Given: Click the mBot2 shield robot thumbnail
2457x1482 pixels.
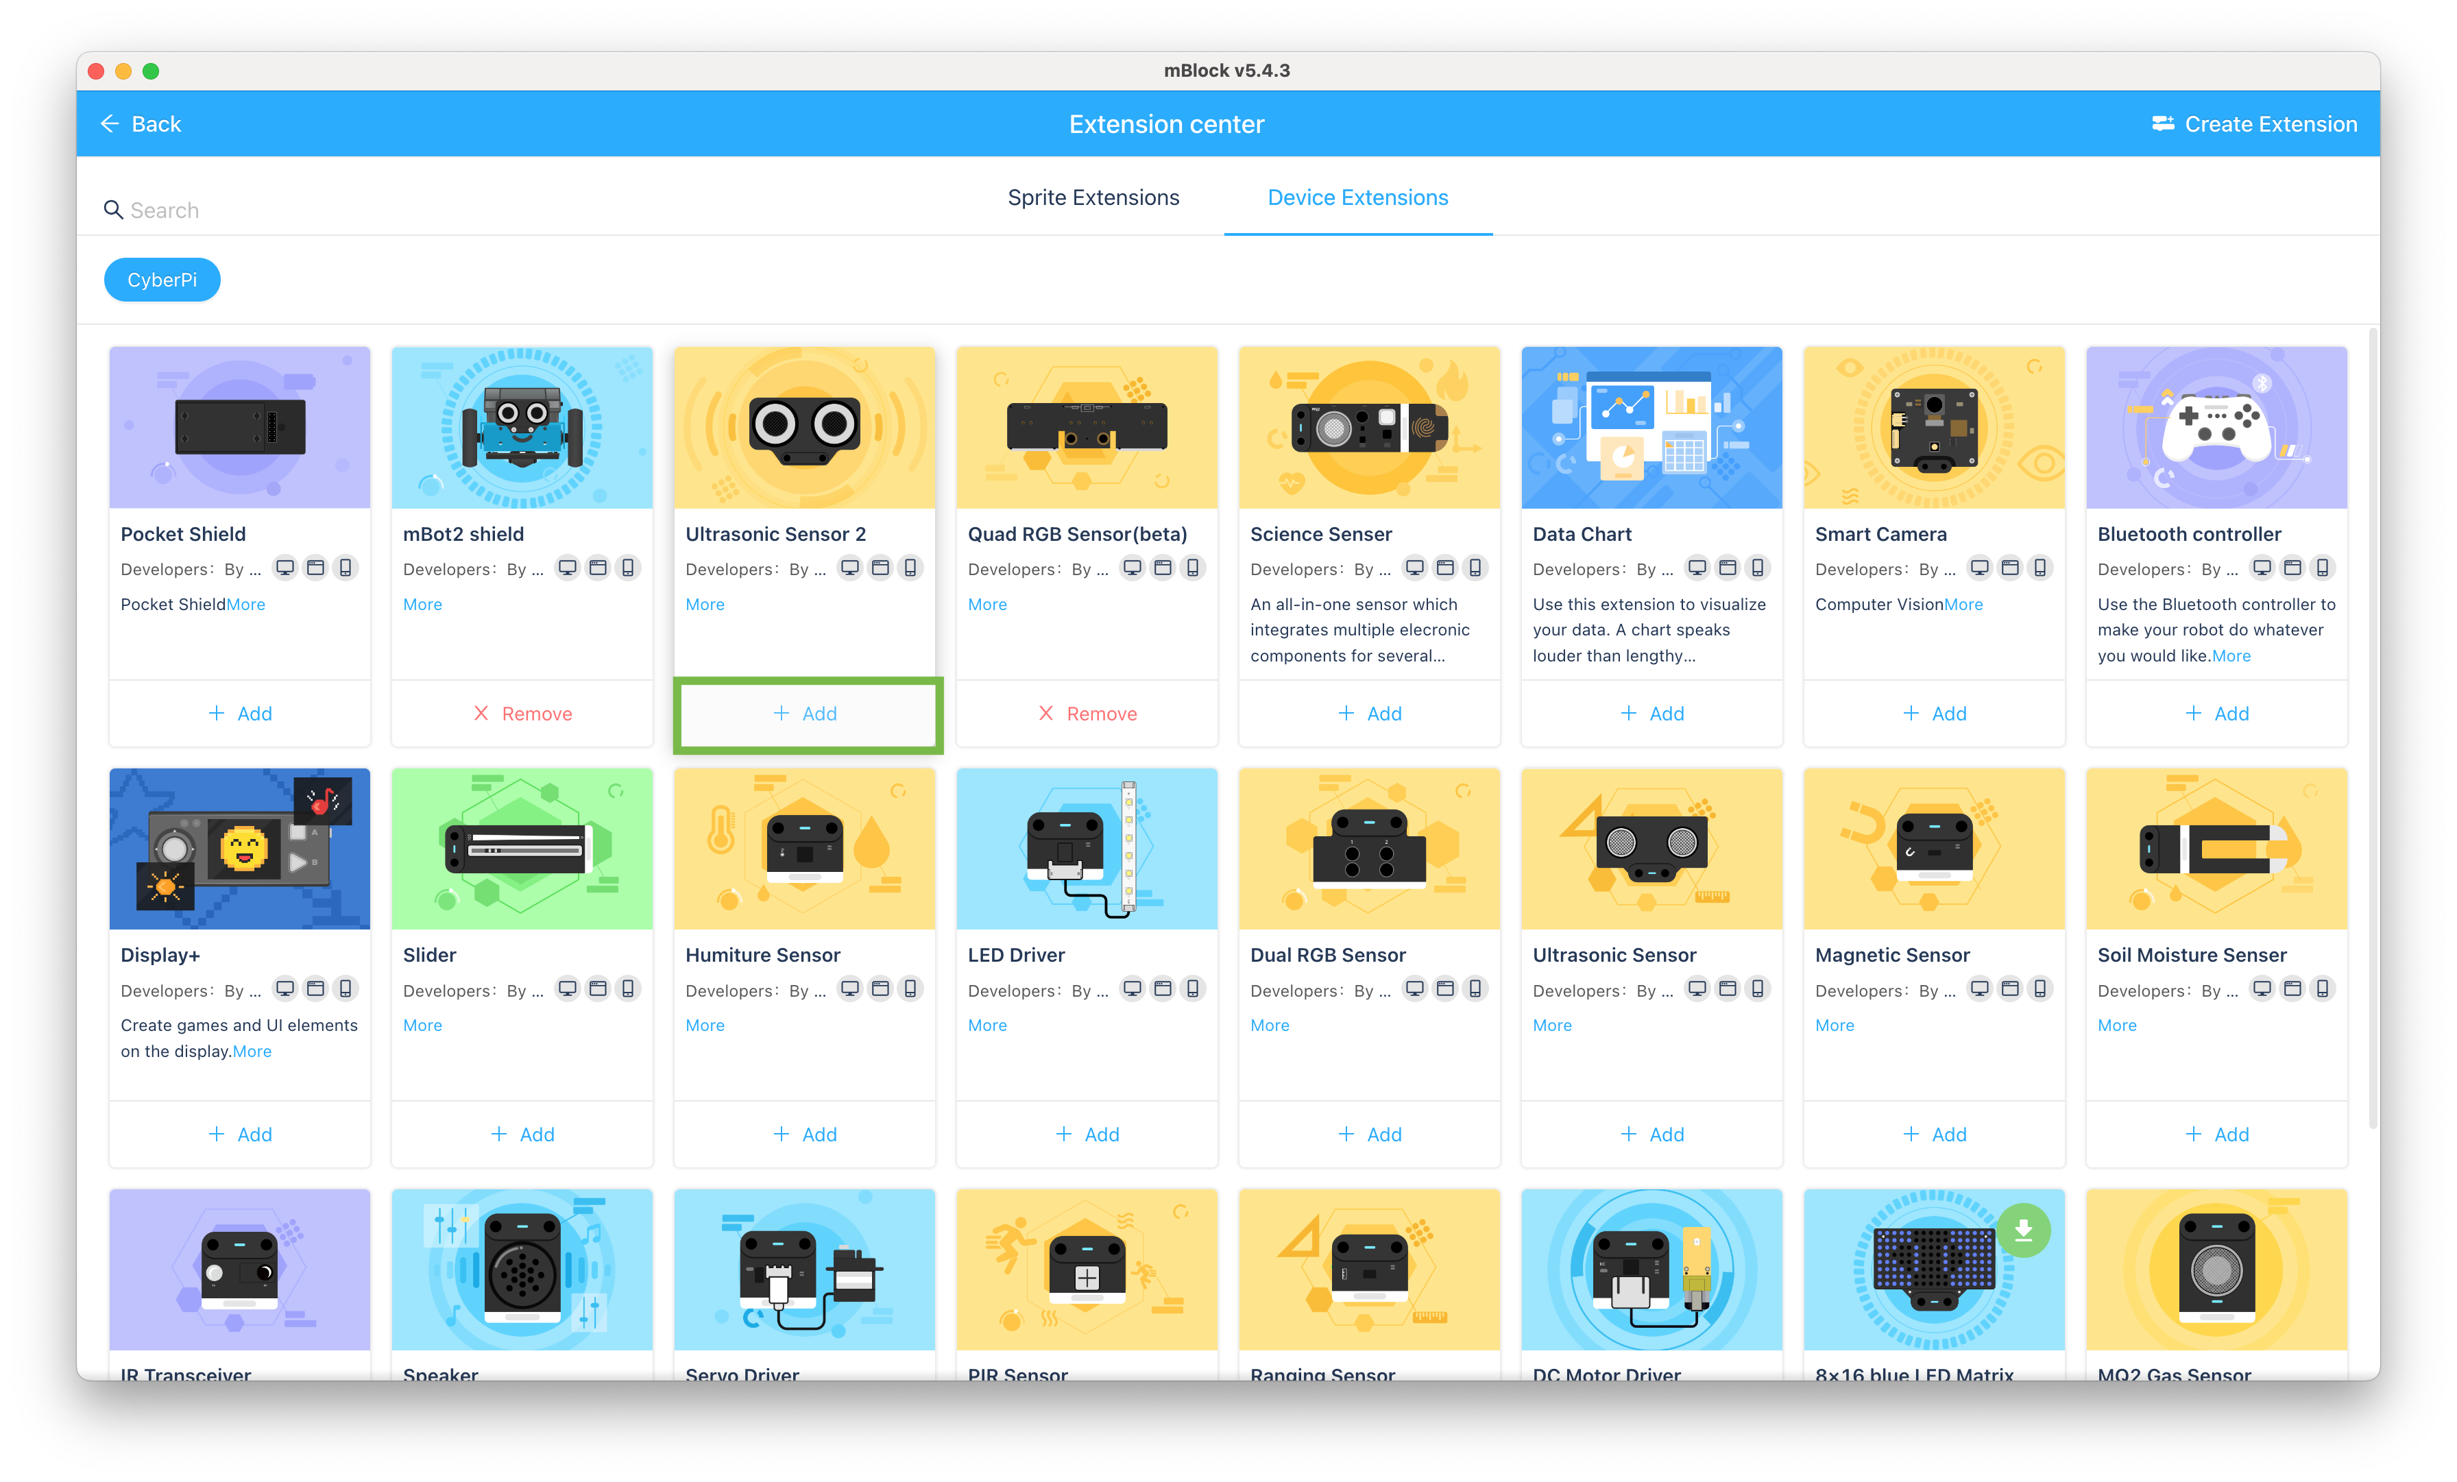Looking at the screenshot, I should point(522,427).
